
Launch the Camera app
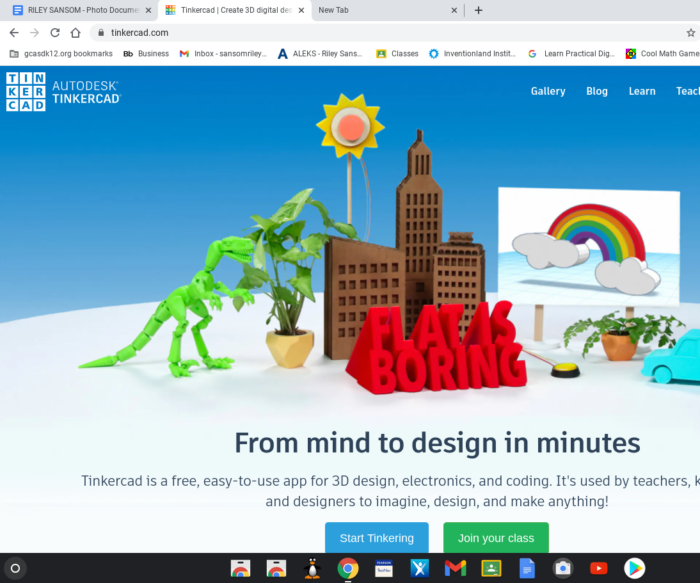(562, 568)
